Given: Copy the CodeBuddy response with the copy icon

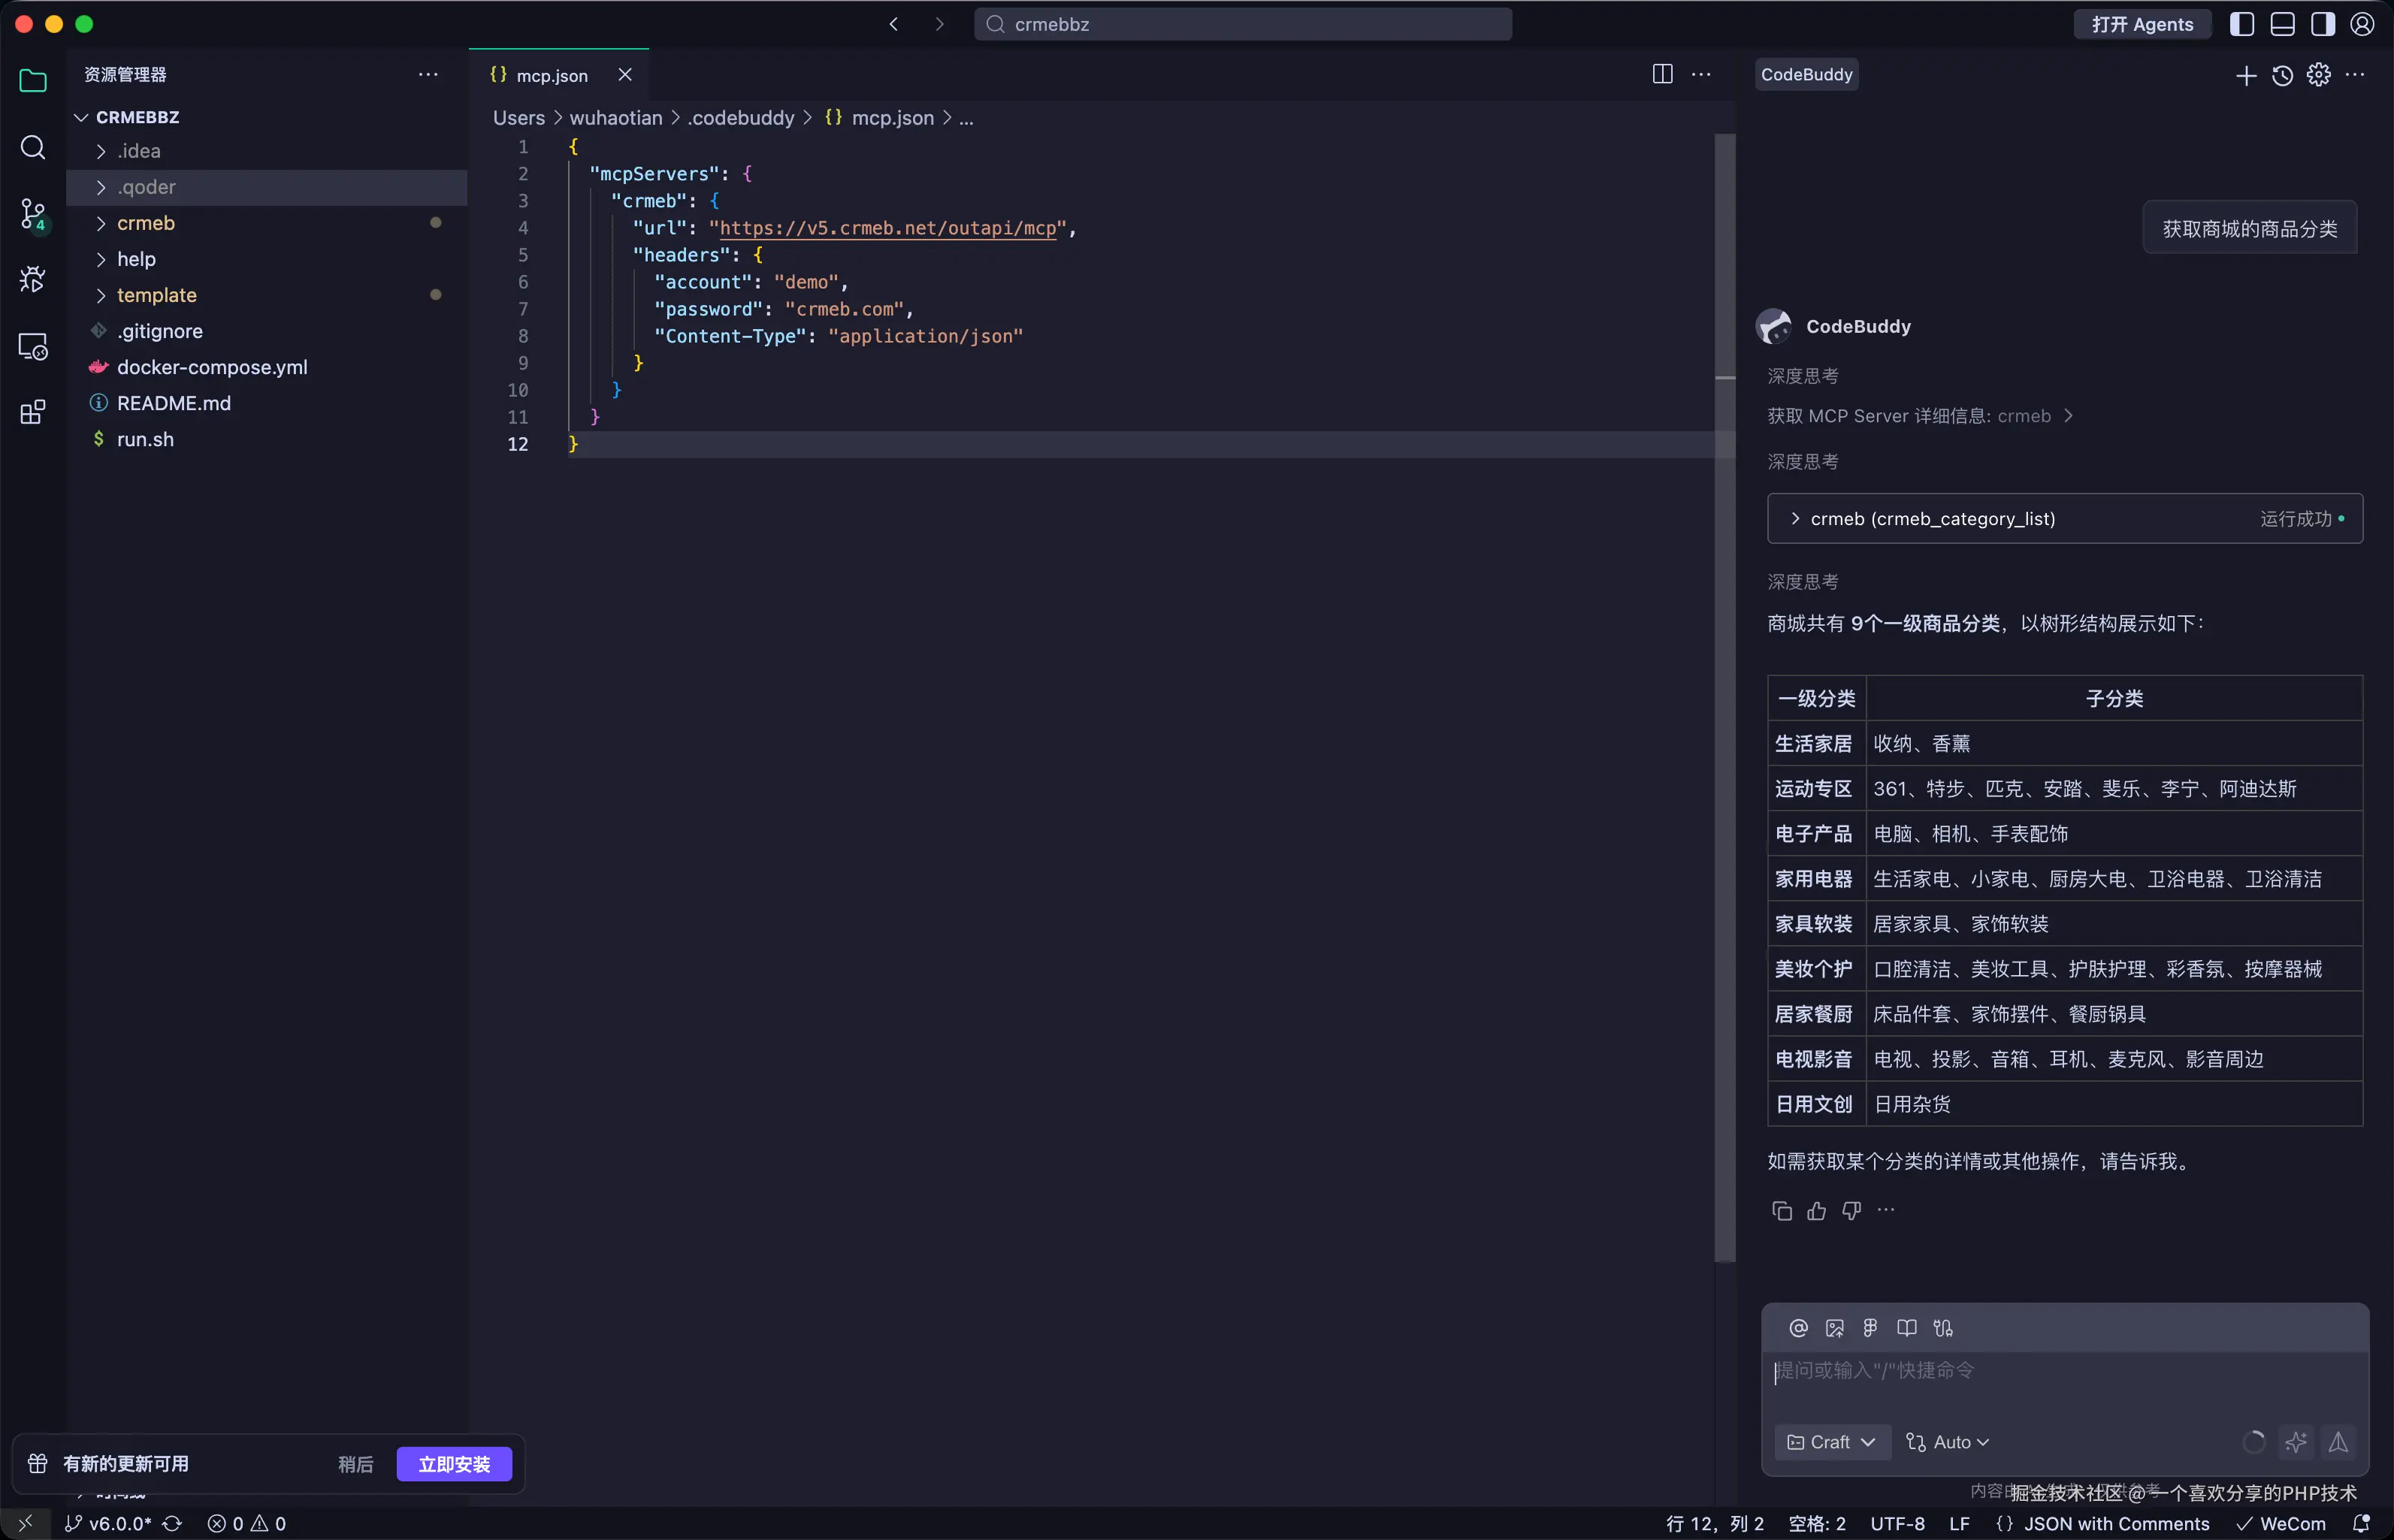Looking at the screenshot, I should [x=1781, y=1211].
